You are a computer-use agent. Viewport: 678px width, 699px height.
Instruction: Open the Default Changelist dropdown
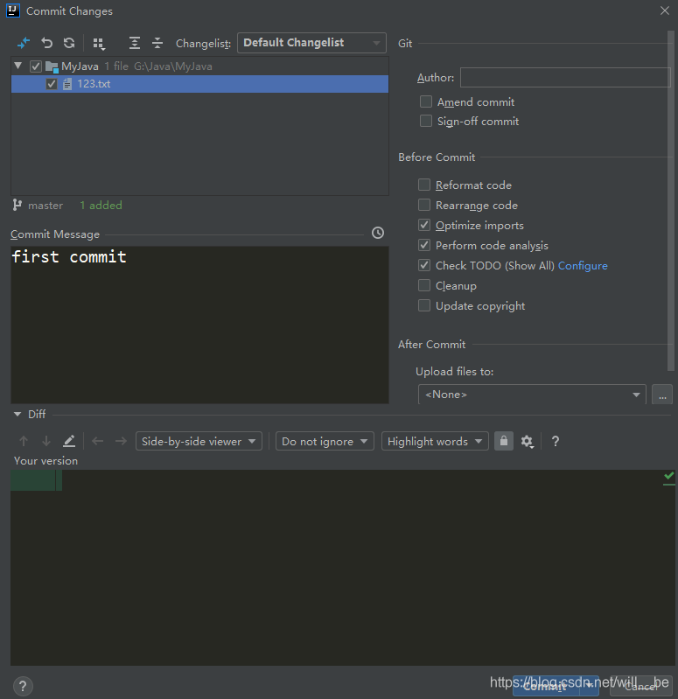tap(311, 43)
